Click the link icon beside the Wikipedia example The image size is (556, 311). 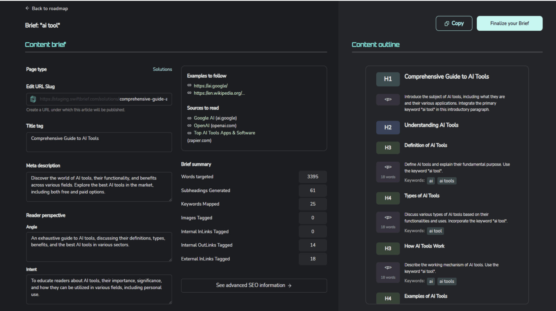pos(189,93)
